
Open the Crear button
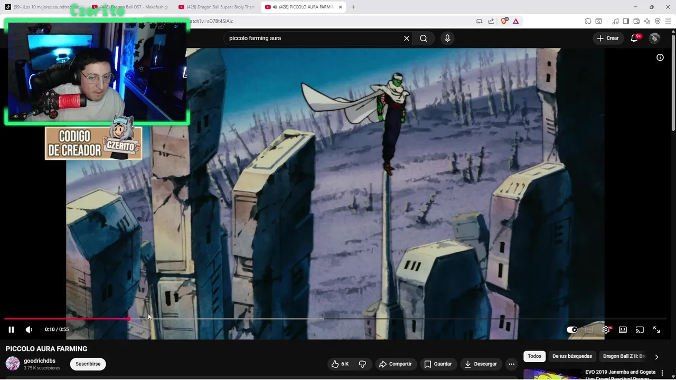pyautogui.click(x=607, y=38)
